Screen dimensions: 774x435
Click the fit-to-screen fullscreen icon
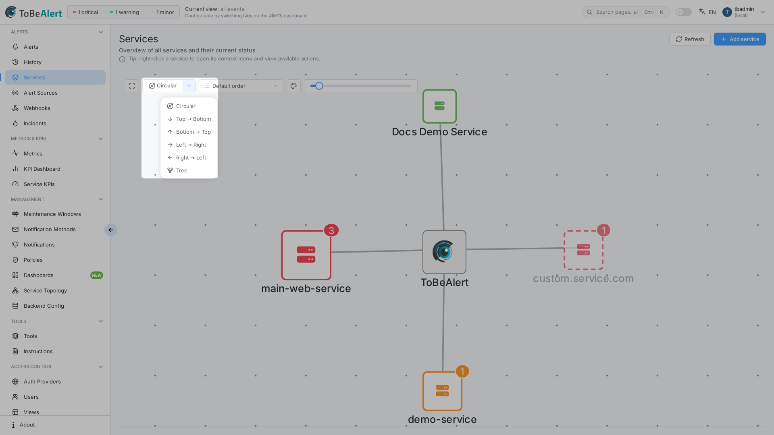pos(132,86)
